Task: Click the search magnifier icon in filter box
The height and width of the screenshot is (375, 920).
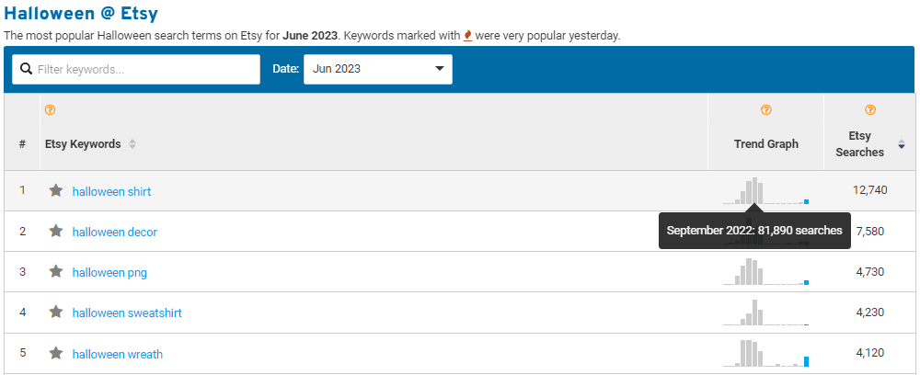Action: click(26, 69)
